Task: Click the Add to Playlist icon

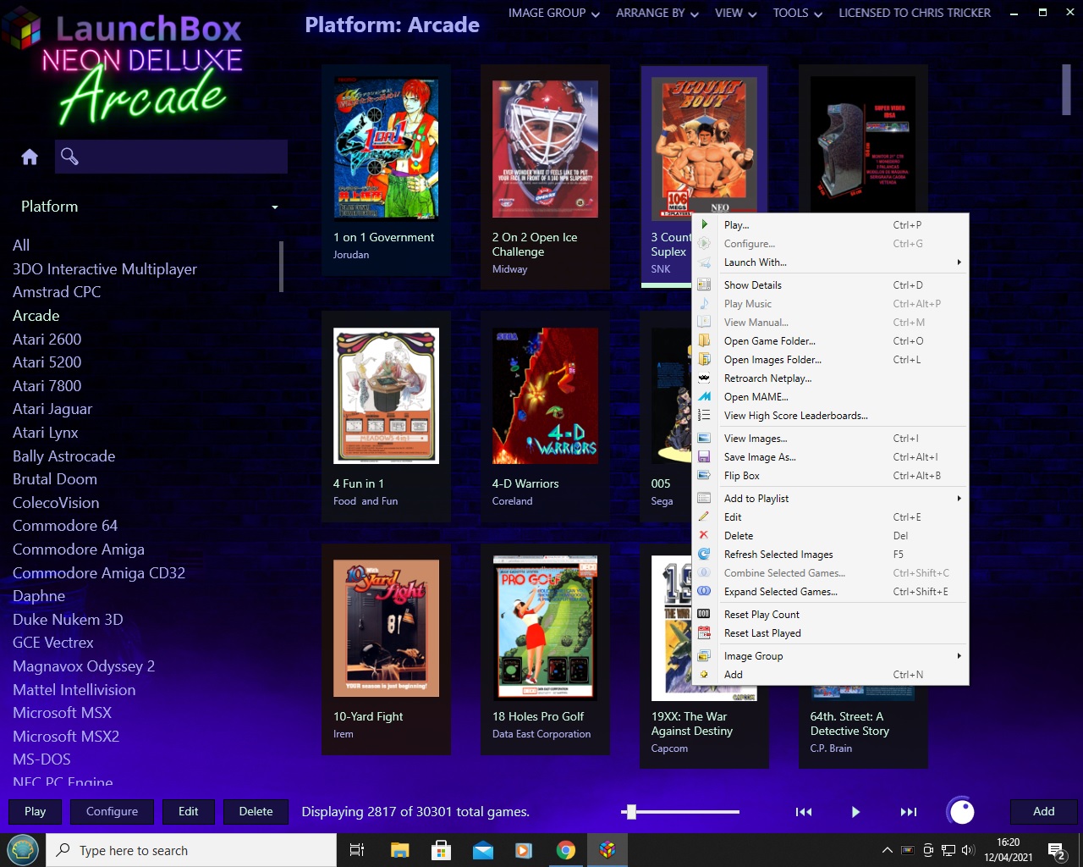Action: coord(704,498)
